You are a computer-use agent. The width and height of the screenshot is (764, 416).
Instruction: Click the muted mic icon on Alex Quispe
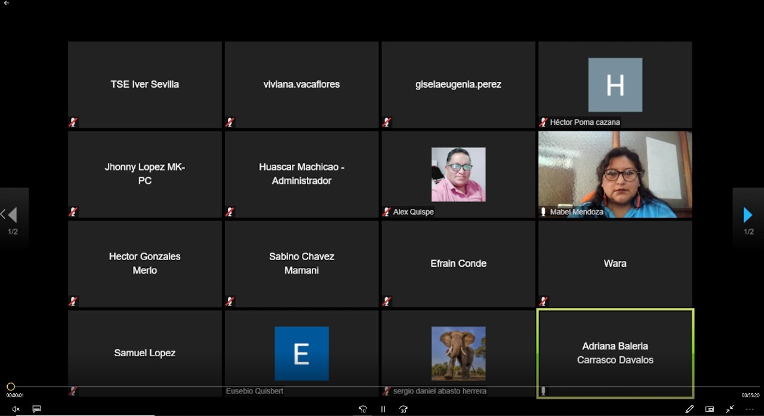pyautogui.click(x=387, y=212)
